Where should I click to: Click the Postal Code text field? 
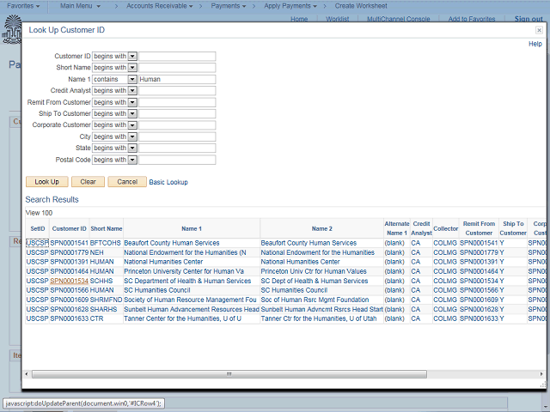point(177,160)
